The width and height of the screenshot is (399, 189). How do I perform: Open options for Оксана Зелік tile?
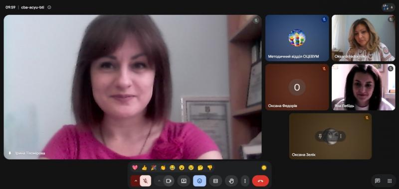coord(341,136)
